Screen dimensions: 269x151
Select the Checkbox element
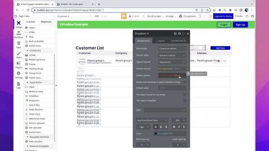pos(34,96)
